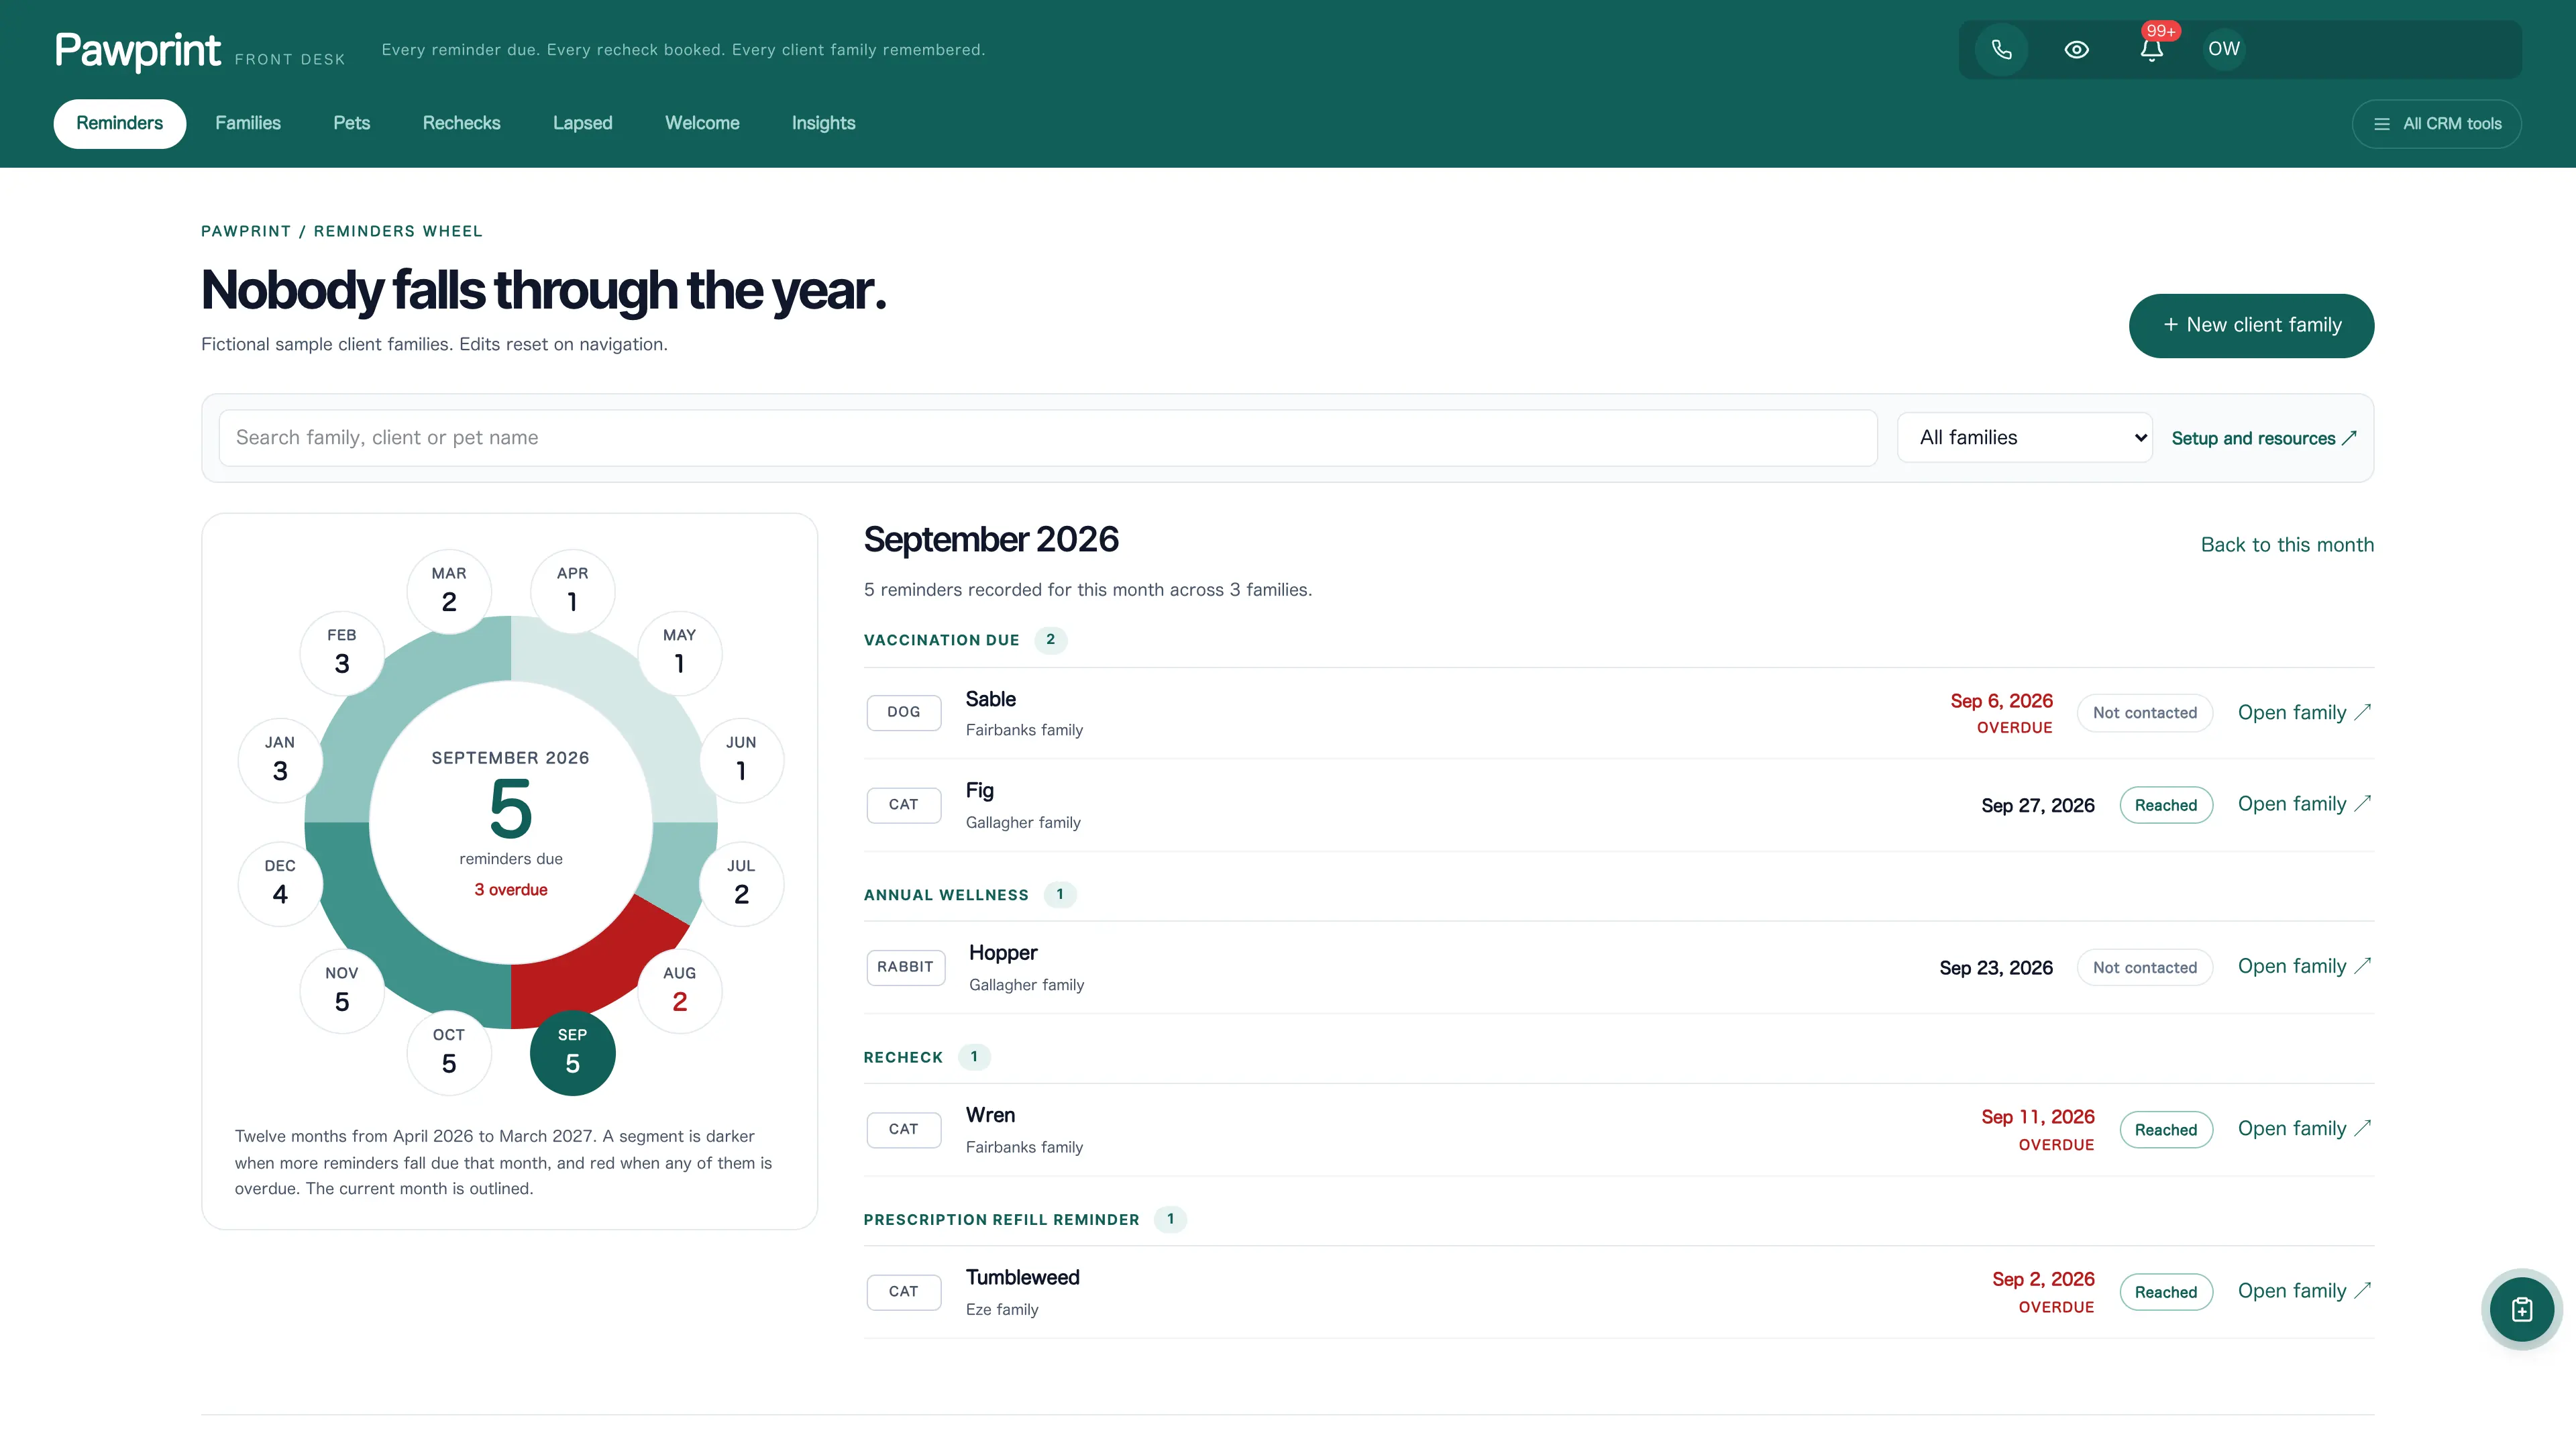Switch to the Rechecks tab
Viewport: 2576px width, 1449px height.
point(461,123)
